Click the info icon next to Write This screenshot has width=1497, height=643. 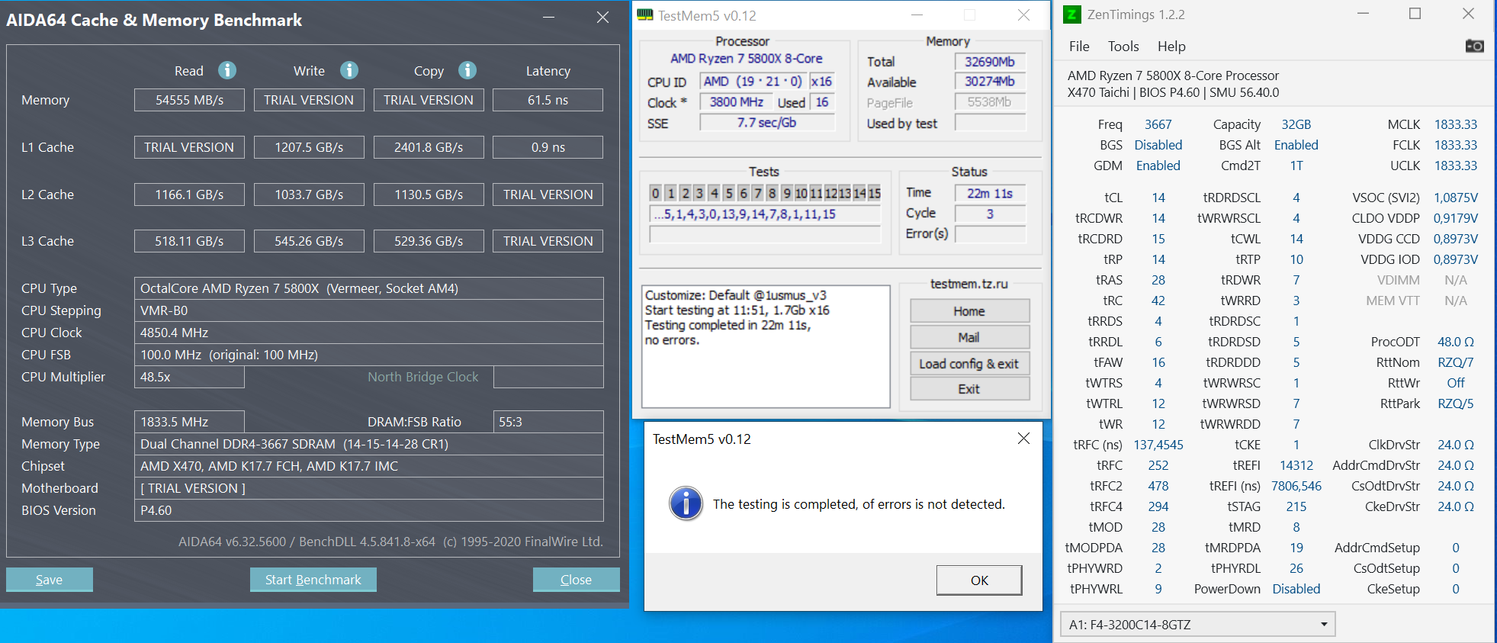[349, 70]
